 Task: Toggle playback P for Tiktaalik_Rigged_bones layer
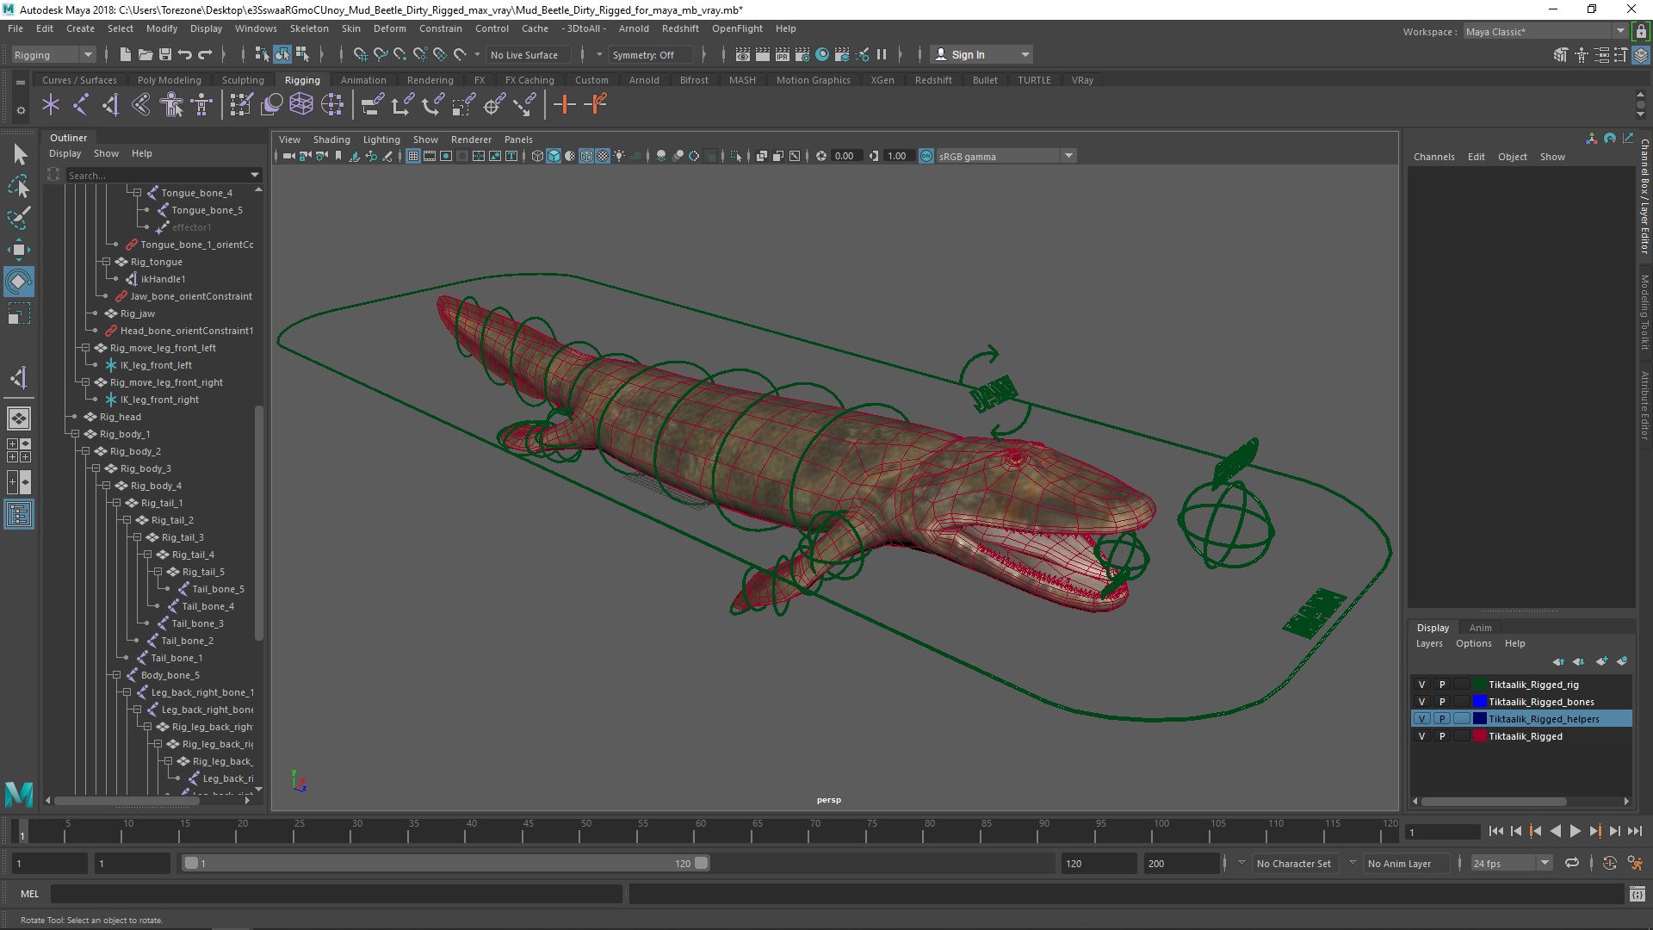[x=1442, y=702]
